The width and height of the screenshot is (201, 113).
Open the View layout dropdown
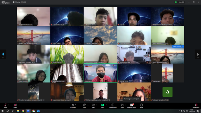pos(181,2)
